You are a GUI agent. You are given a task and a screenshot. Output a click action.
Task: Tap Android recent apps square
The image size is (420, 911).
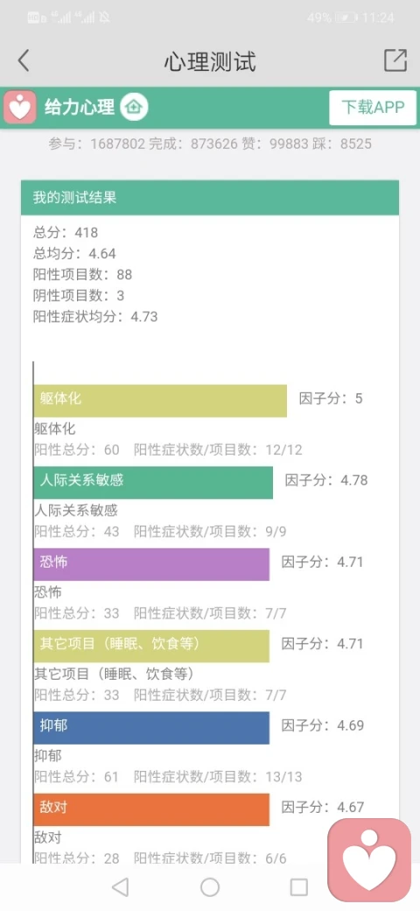(298, 886)
